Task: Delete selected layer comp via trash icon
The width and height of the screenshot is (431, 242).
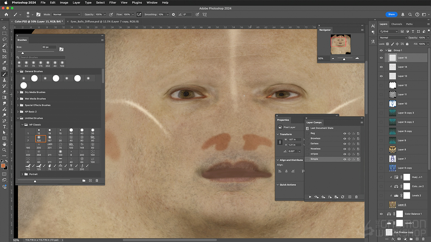Action: coord(356,197)
